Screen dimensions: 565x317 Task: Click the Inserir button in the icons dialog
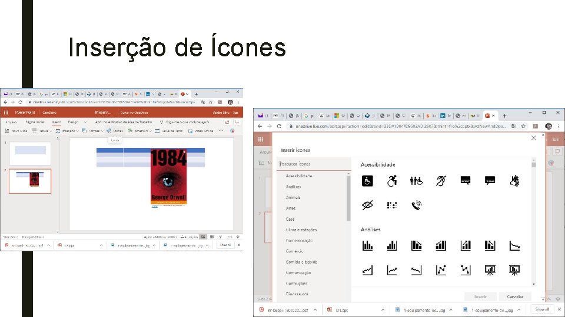(x=480, y=297)
